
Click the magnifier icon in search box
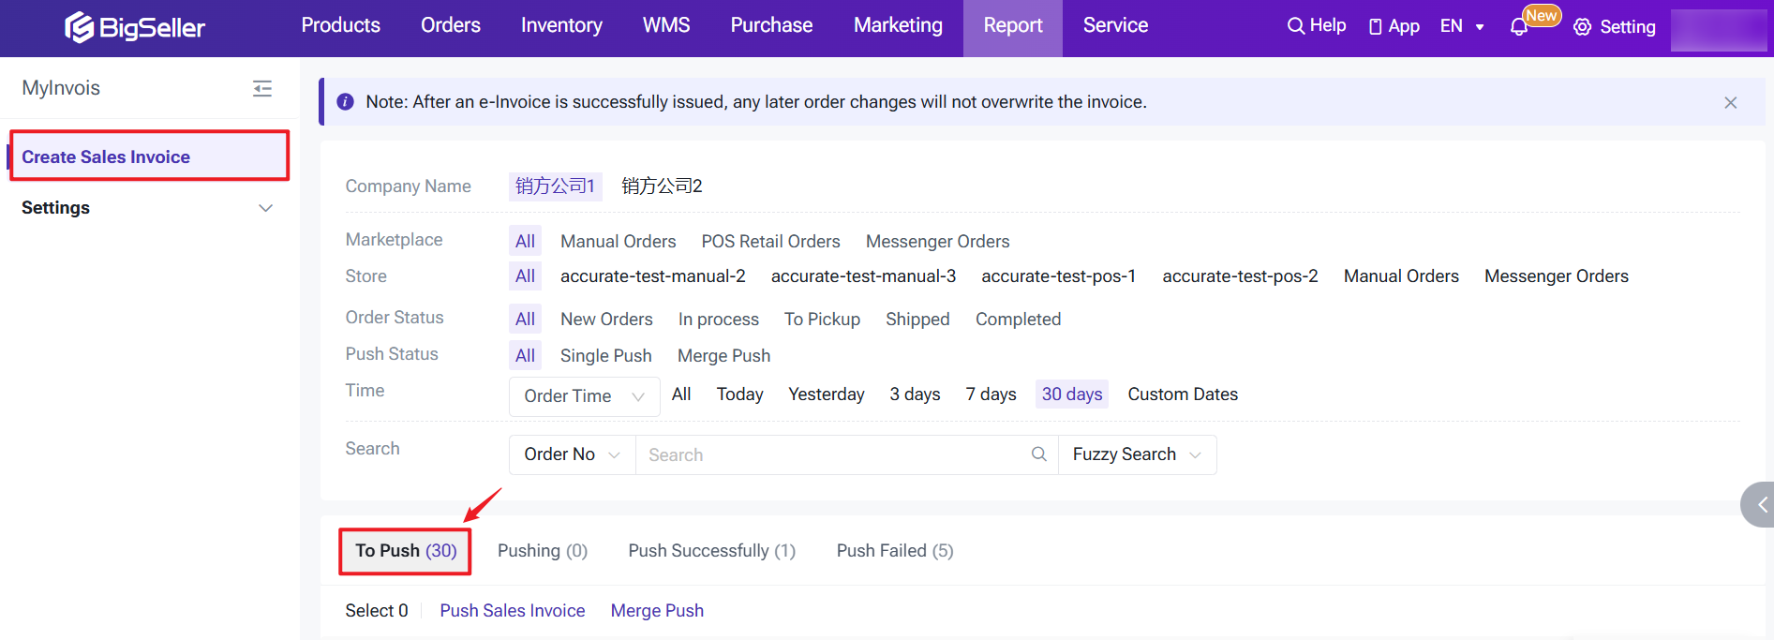point(1038,454)
